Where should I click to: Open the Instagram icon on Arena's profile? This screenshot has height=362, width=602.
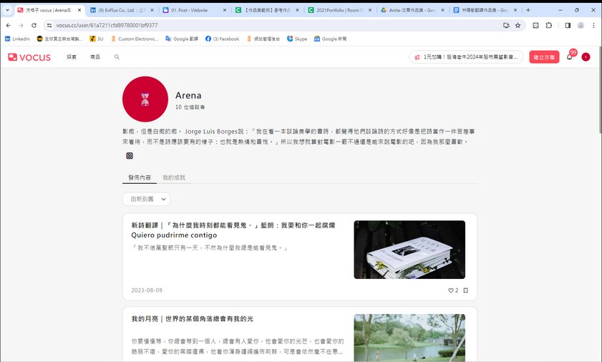point(130,155)
